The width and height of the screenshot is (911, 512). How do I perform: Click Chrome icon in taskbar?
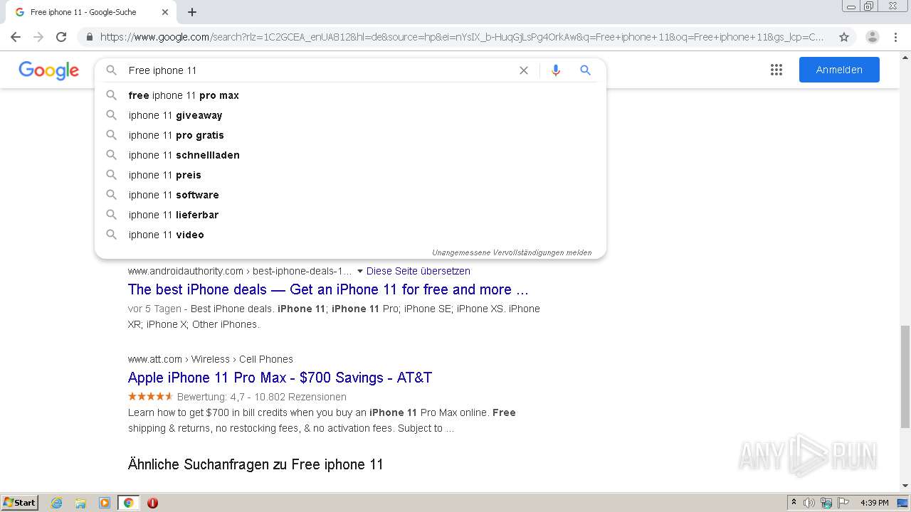[128, 503]
